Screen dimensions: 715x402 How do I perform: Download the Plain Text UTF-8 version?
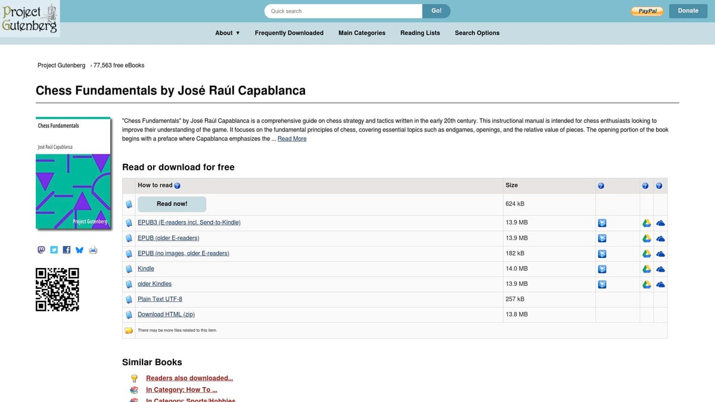point(158,299)
